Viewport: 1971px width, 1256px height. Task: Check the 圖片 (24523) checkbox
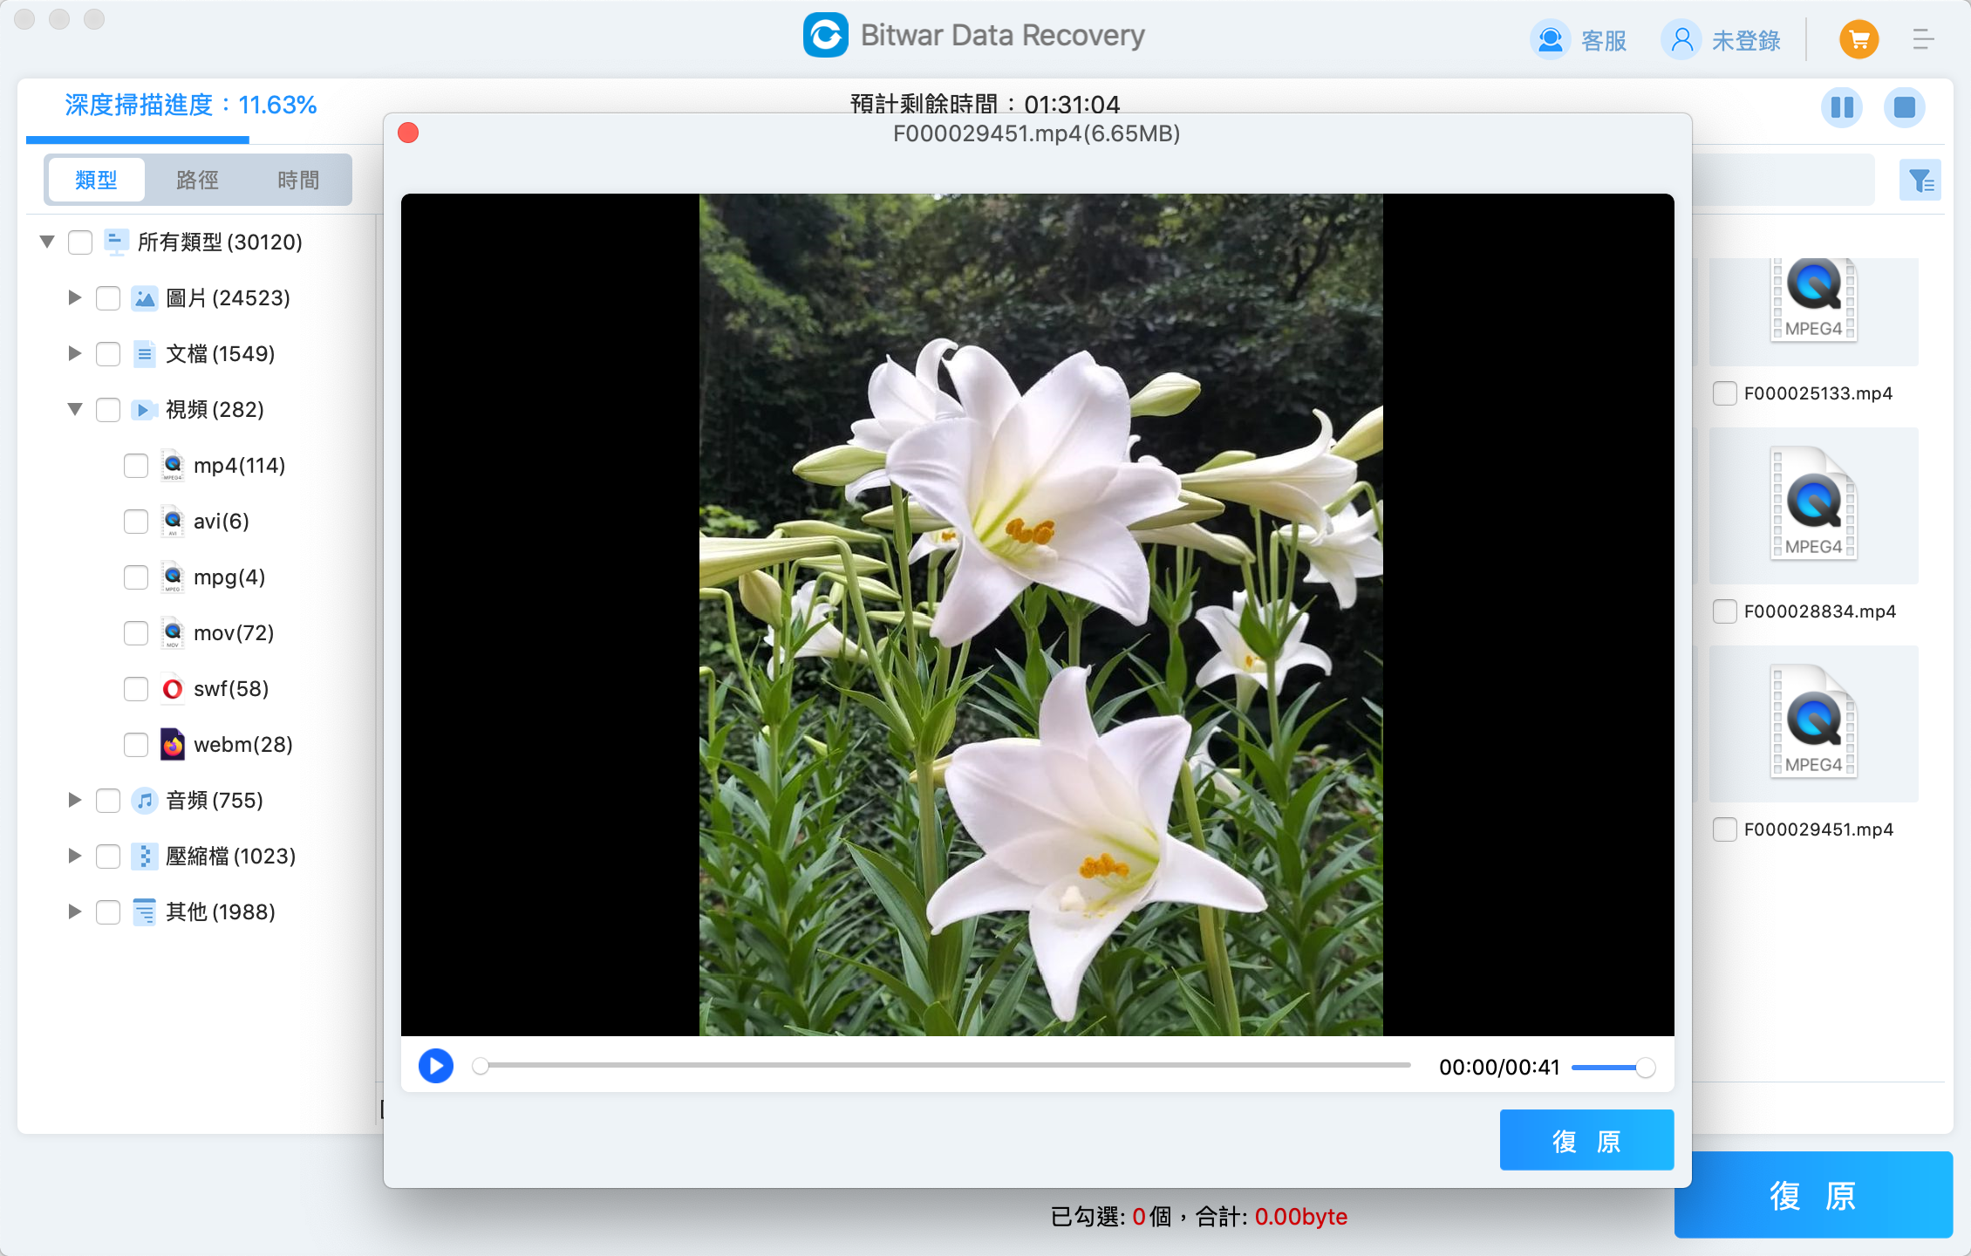coord(108,298)
